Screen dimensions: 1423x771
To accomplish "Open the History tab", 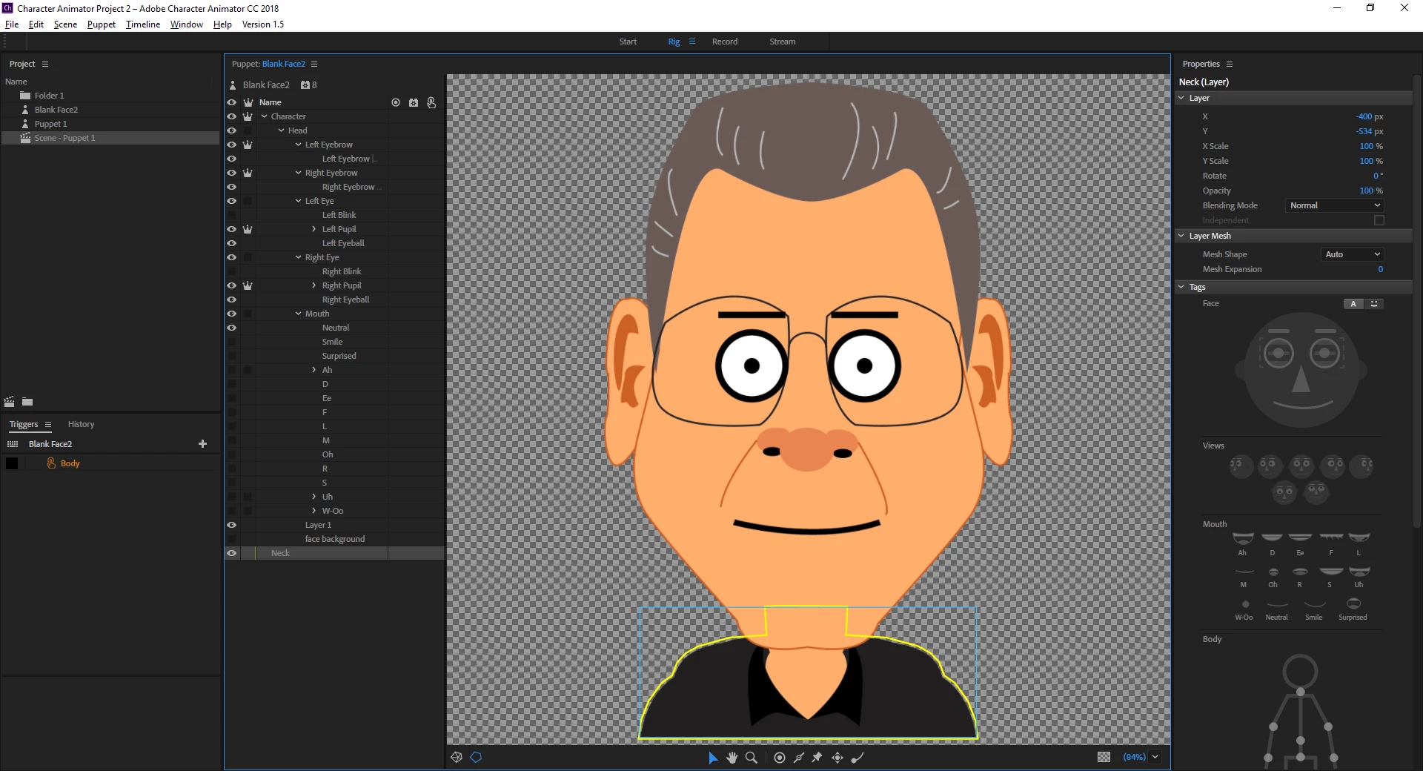I will click(x=81, y=424).
